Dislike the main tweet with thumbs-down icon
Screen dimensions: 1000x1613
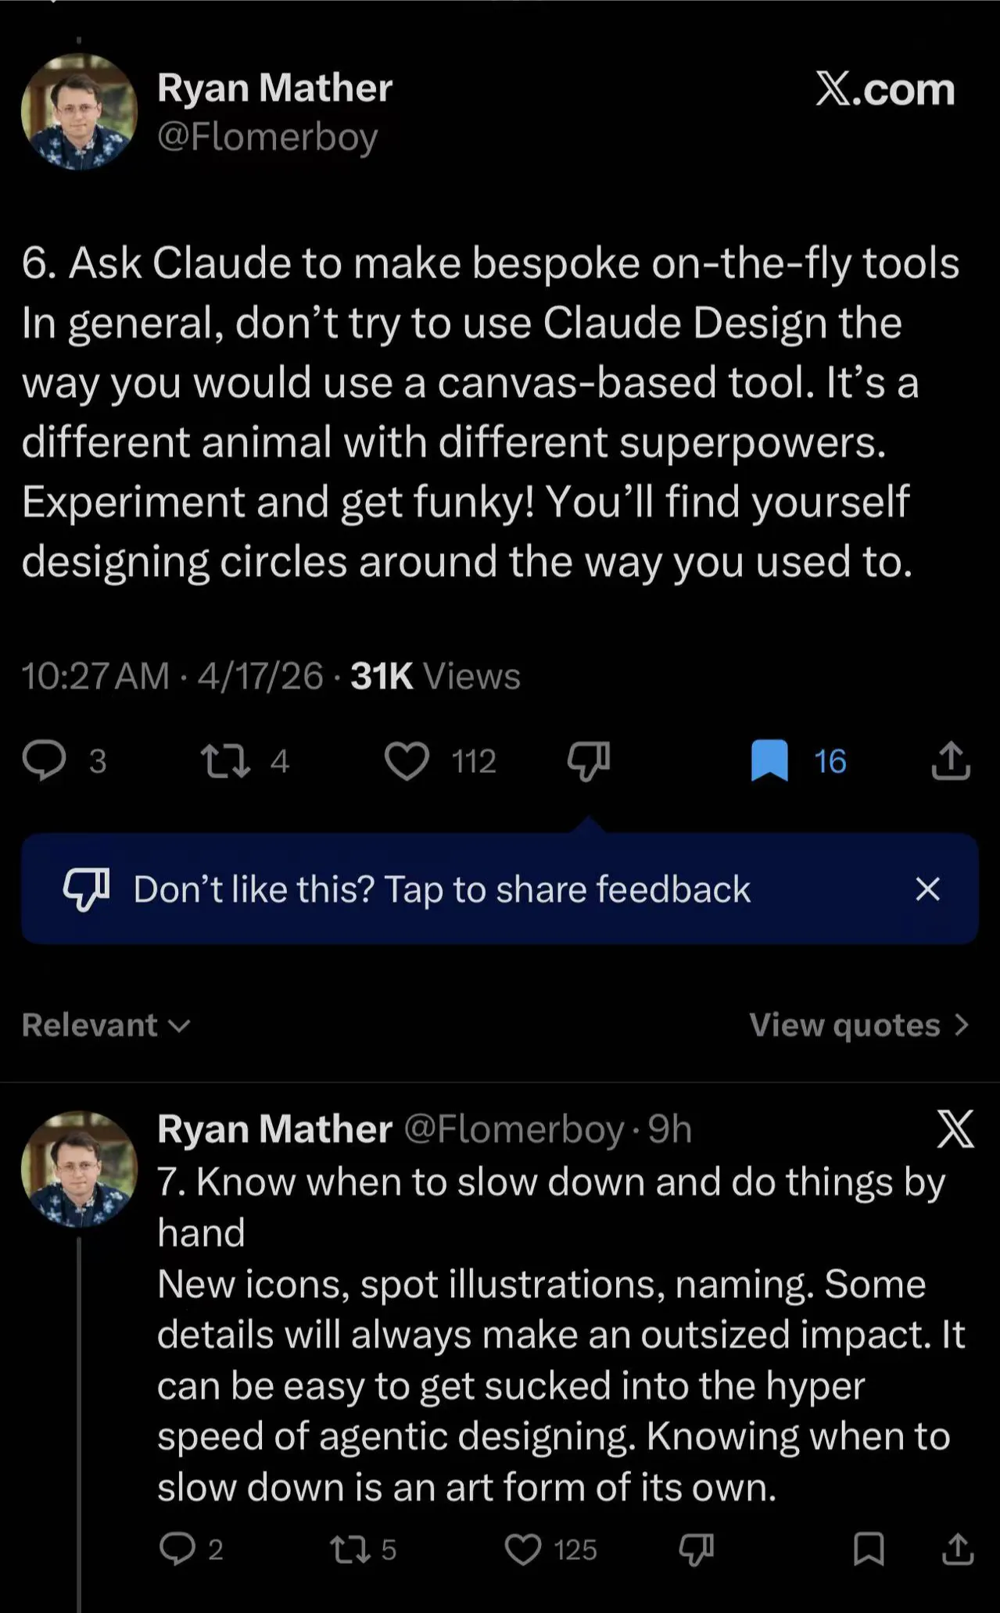click(x=588, y=760)
